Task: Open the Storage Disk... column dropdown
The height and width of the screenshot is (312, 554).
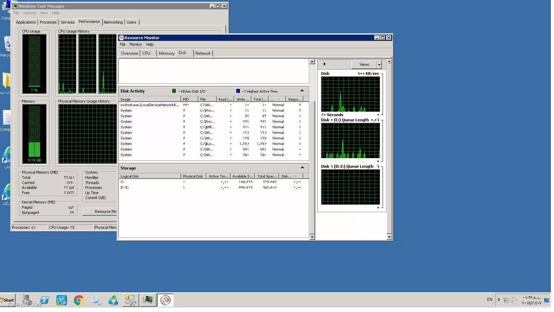Action: coord(295,176)
